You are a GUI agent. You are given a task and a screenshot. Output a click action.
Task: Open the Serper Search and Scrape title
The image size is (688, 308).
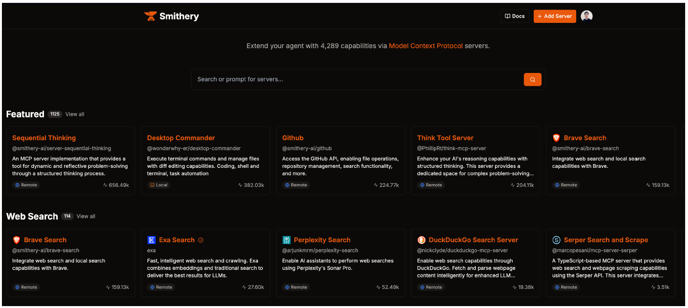point(606,240)
